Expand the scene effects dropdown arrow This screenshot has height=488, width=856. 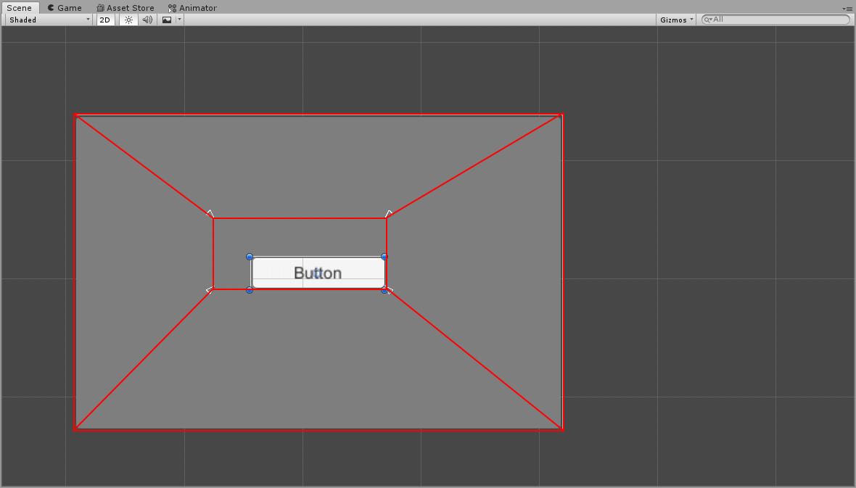coord(179,20)
